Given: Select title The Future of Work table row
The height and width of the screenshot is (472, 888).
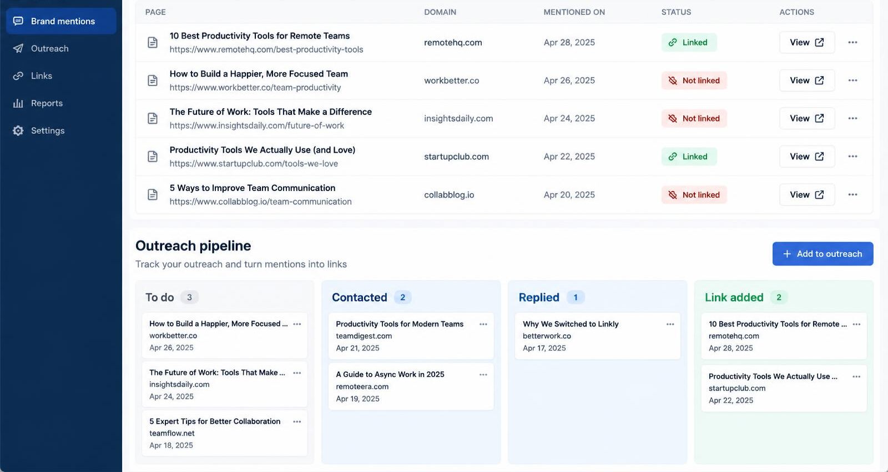Looking at the screenshot, I should (271, 112).
